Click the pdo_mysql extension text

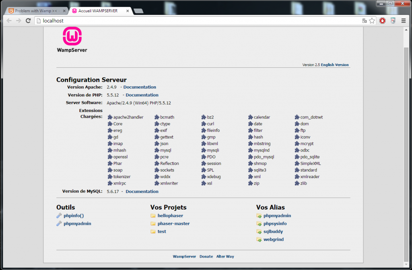[264, 157]
